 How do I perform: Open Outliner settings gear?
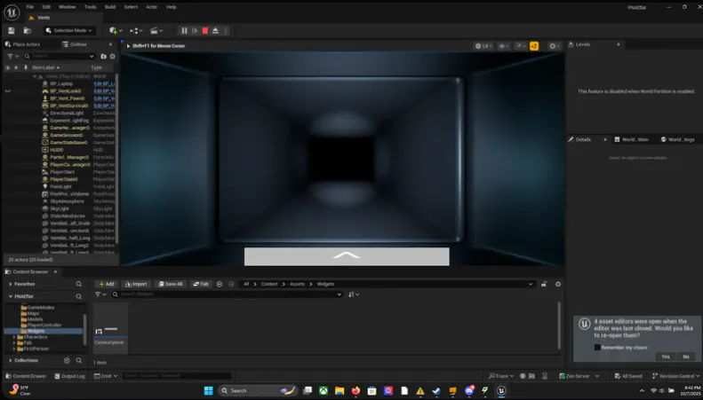[113, 57]
